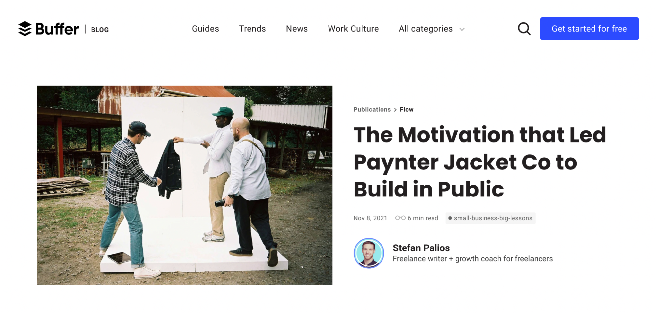Open the small-business-big-lessons tag
The height and width of the screenshot is (313, 658).
(490, 218)
